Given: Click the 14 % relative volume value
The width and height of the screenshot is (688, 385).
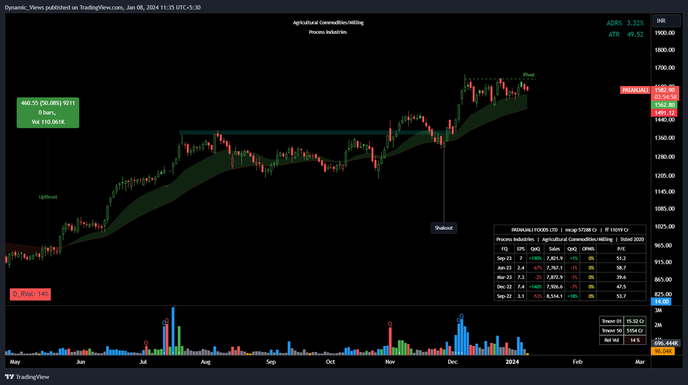Looking at the screenshot, I should [635, 340].
